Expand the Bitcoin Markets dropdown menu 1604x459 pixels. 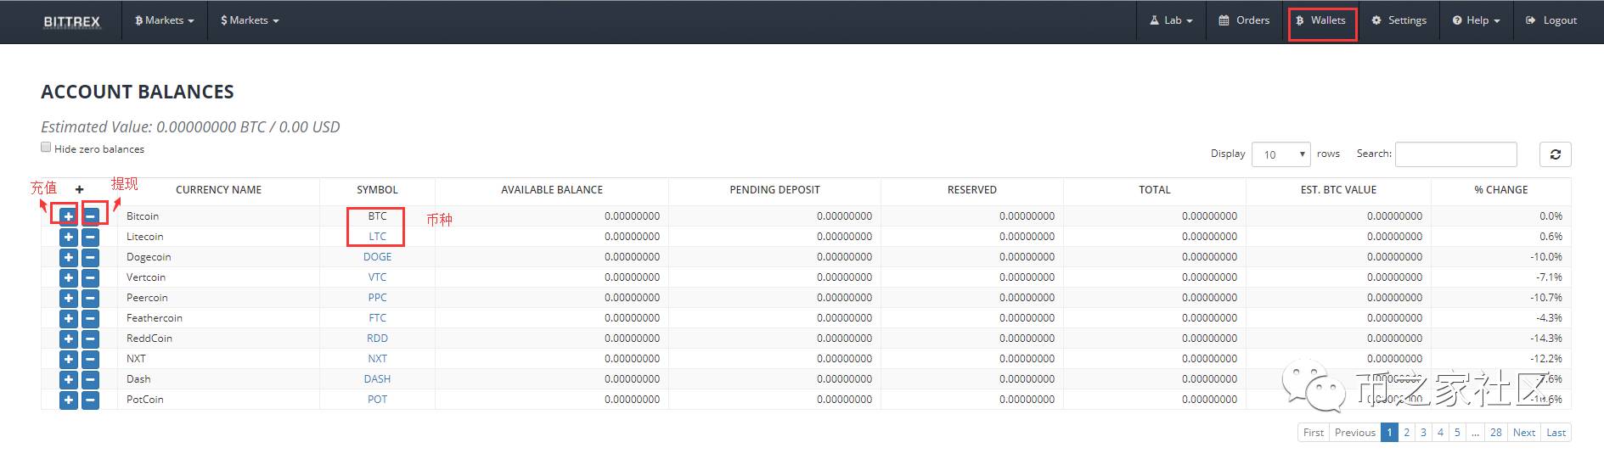point(165,20)
